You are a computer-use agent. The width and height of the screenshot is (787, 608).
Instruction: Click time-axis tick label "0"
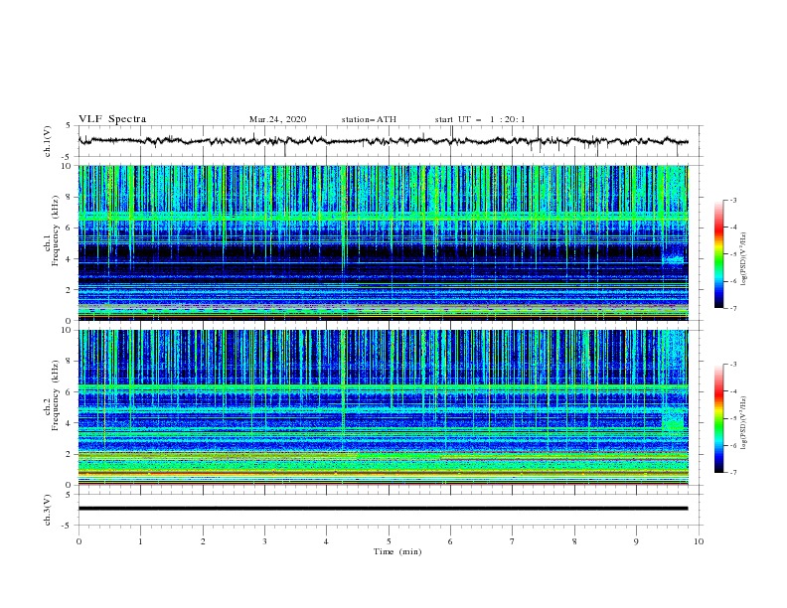click(x=79, y=541)
